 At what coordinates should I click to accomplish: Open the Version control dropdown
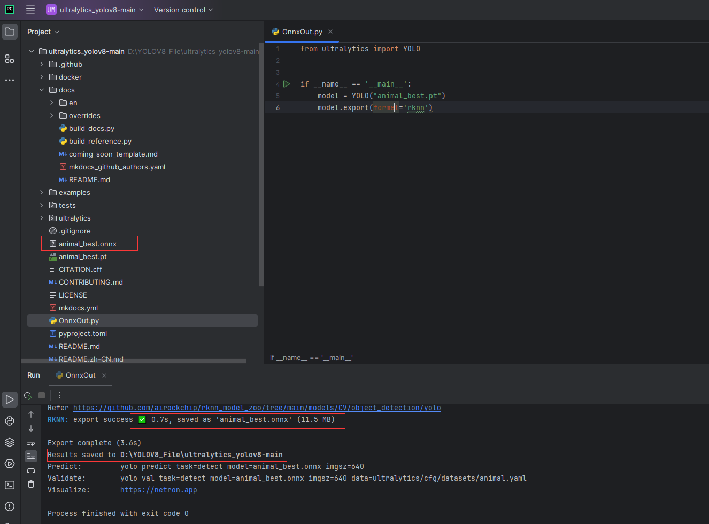pyautogui.click(x=183, y=10)
